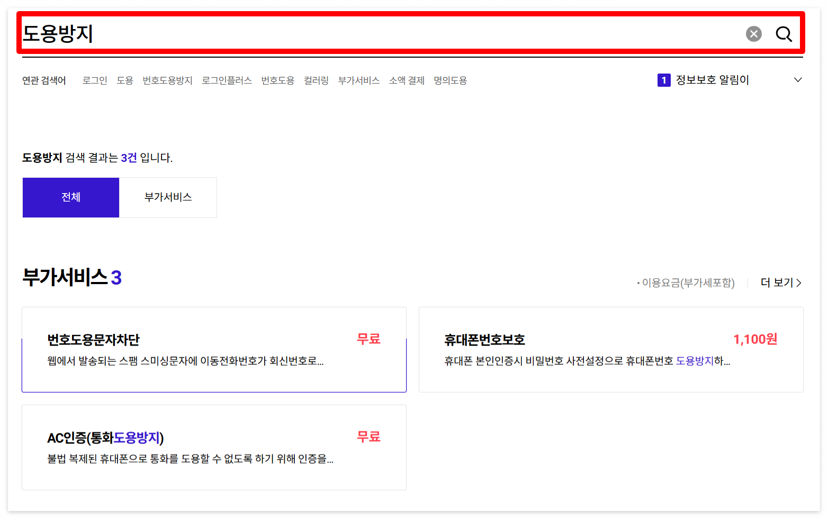Viewport: 828px width, 519px height.
Task: Select 번호도용방지 from related searches
Action: pyautogui.click(x=167, y=80)
